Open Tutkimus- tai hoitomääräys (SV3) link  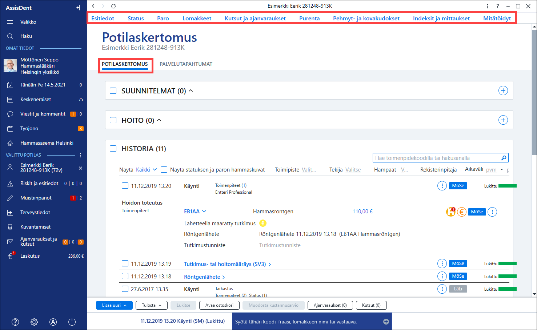point(227,264)
